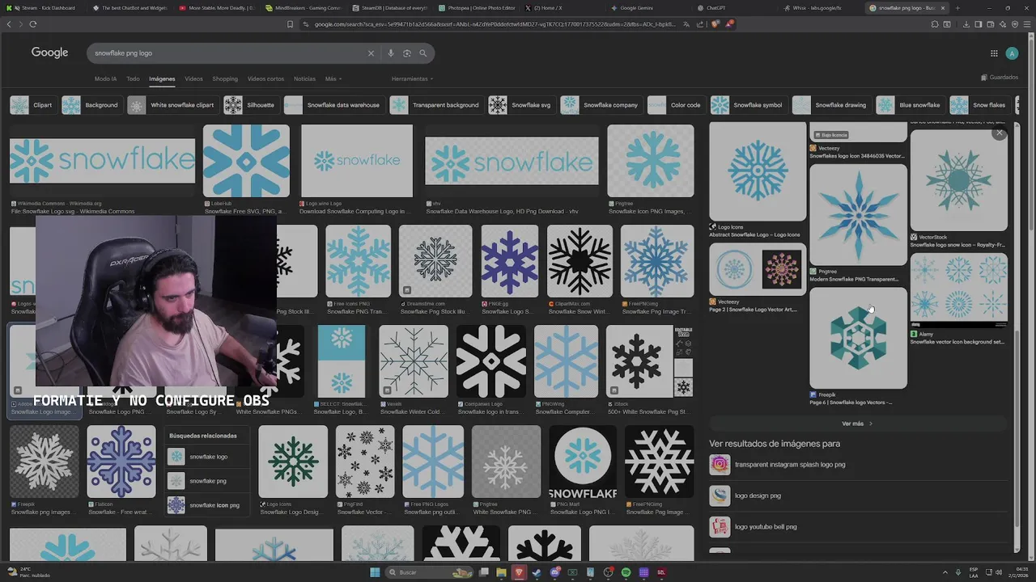Clear the search box with the X icon

[371, 53]
